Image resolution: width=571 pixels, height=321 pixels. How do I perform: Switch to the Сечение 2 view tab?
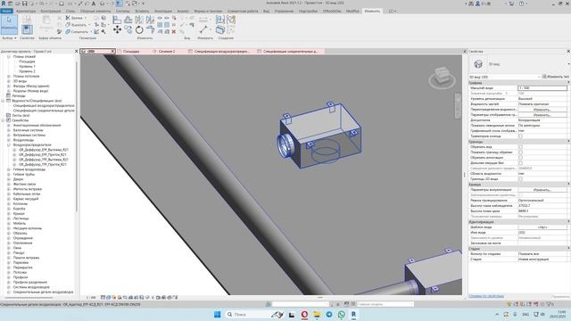167,52
